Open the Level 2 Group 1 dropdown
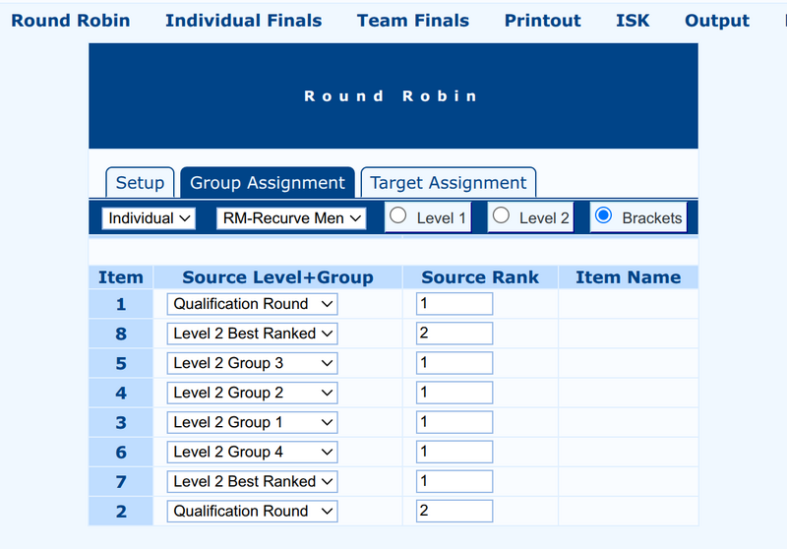 pos(252,422)
